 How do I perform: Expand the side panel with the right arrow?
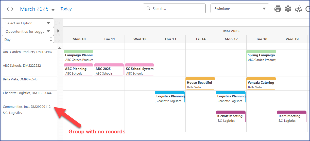tap(58, 31)
